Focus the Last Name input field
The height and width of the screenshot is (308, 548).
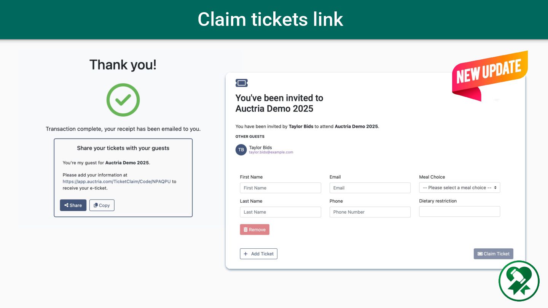[280, 212]
